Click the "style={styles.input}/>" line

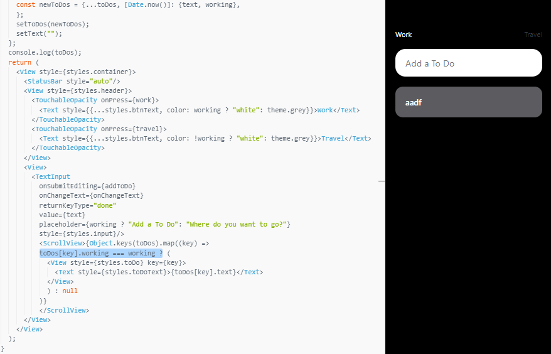tap(82, 233)
